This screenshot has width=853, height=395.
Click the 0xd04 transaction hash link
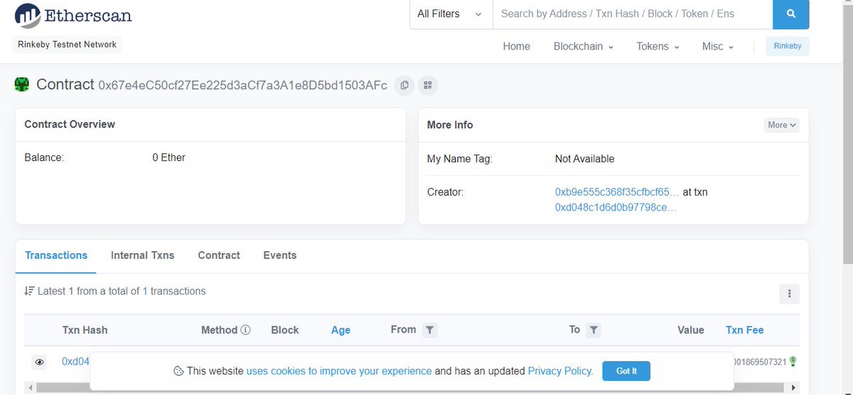click(76, 362)
